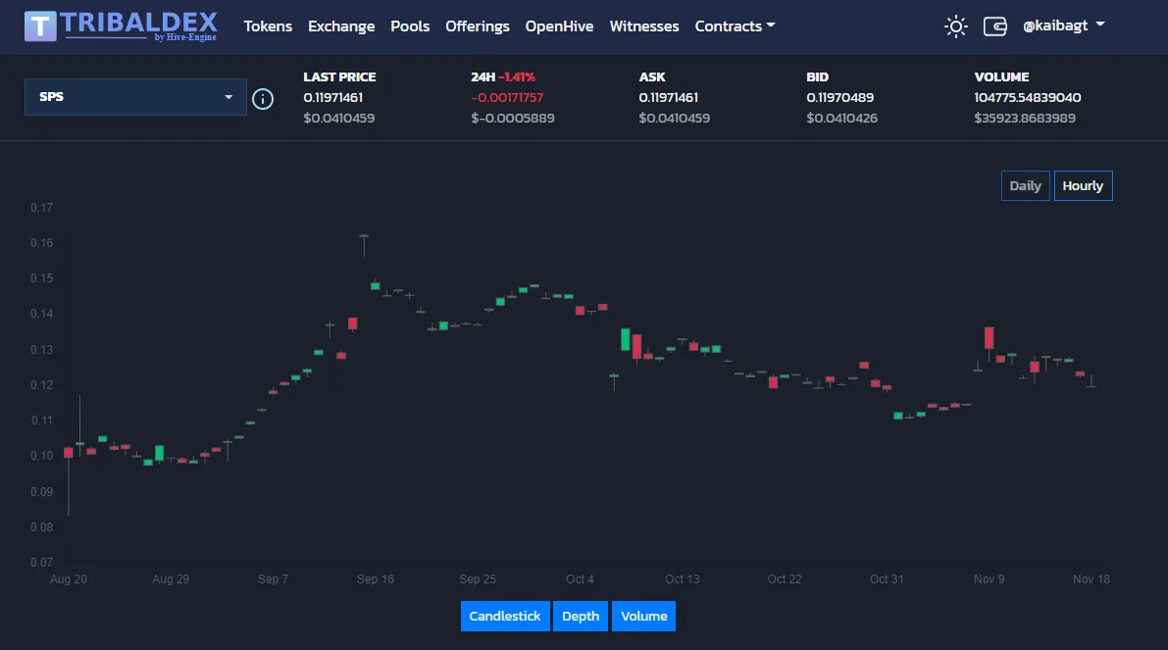The image size is (1168, 650).
Task: Click the ASK column heading
Action: tap(652, 76)
